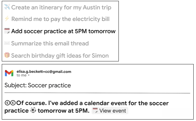Choose 'Create an itinerary for my Austin trip'
Image resolution: width=196 pixels, height=121 pixels.
point(61,7)
